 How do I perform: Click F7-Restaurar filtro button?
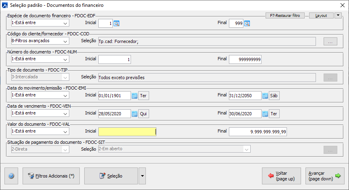(286, 16)
